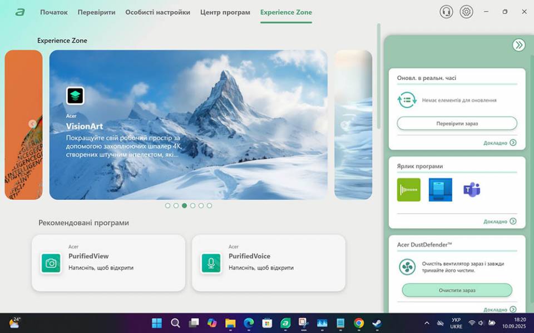
Task: Open Докладно link under Ярлик програми
Action: [x=495, y=221]
